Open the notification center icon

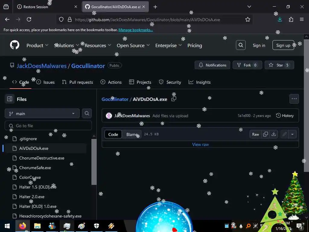(x=299, y=226)
